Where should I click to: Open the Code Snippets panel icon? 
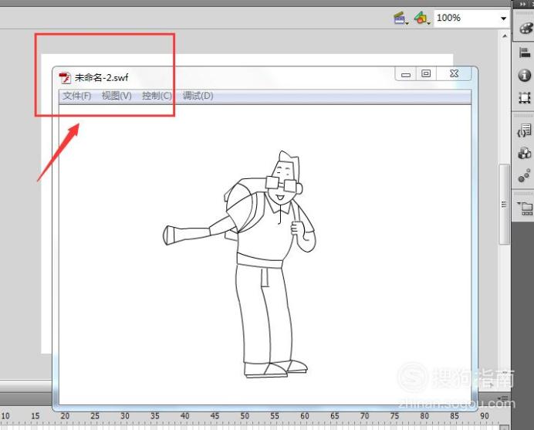click(525, 130)
